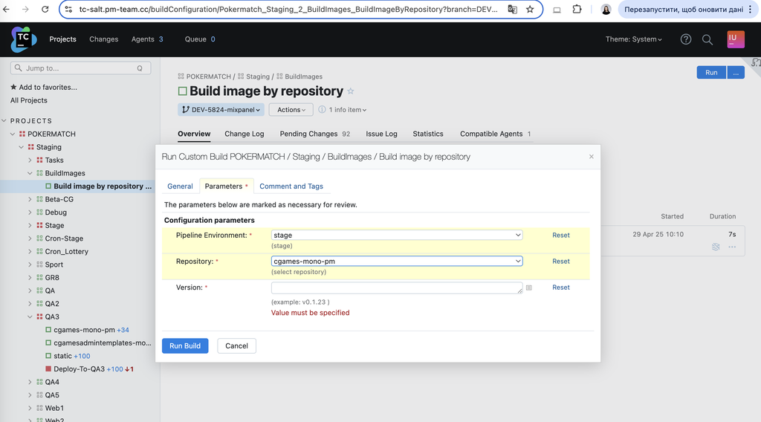This screenshot has height=422, width=761.
Task: Reset the Version parameter
Action: click(560, 288)
